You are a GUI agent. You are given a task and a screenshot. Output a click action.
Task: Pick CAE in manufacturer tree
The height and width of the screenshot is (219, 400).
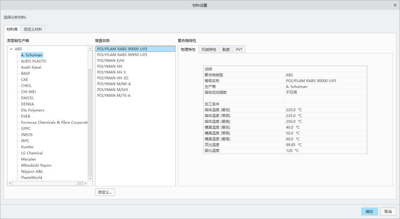click(x=24, y=79)
